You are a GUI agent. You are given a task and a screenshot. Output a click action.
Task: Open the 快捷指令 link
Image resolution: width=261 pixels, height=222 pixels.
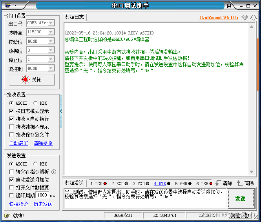19,204
